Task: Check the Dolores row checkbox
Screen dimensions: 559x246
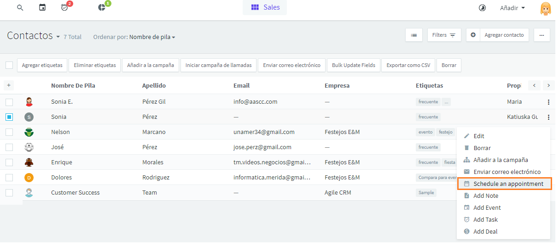Action: (x=9, y=178)
